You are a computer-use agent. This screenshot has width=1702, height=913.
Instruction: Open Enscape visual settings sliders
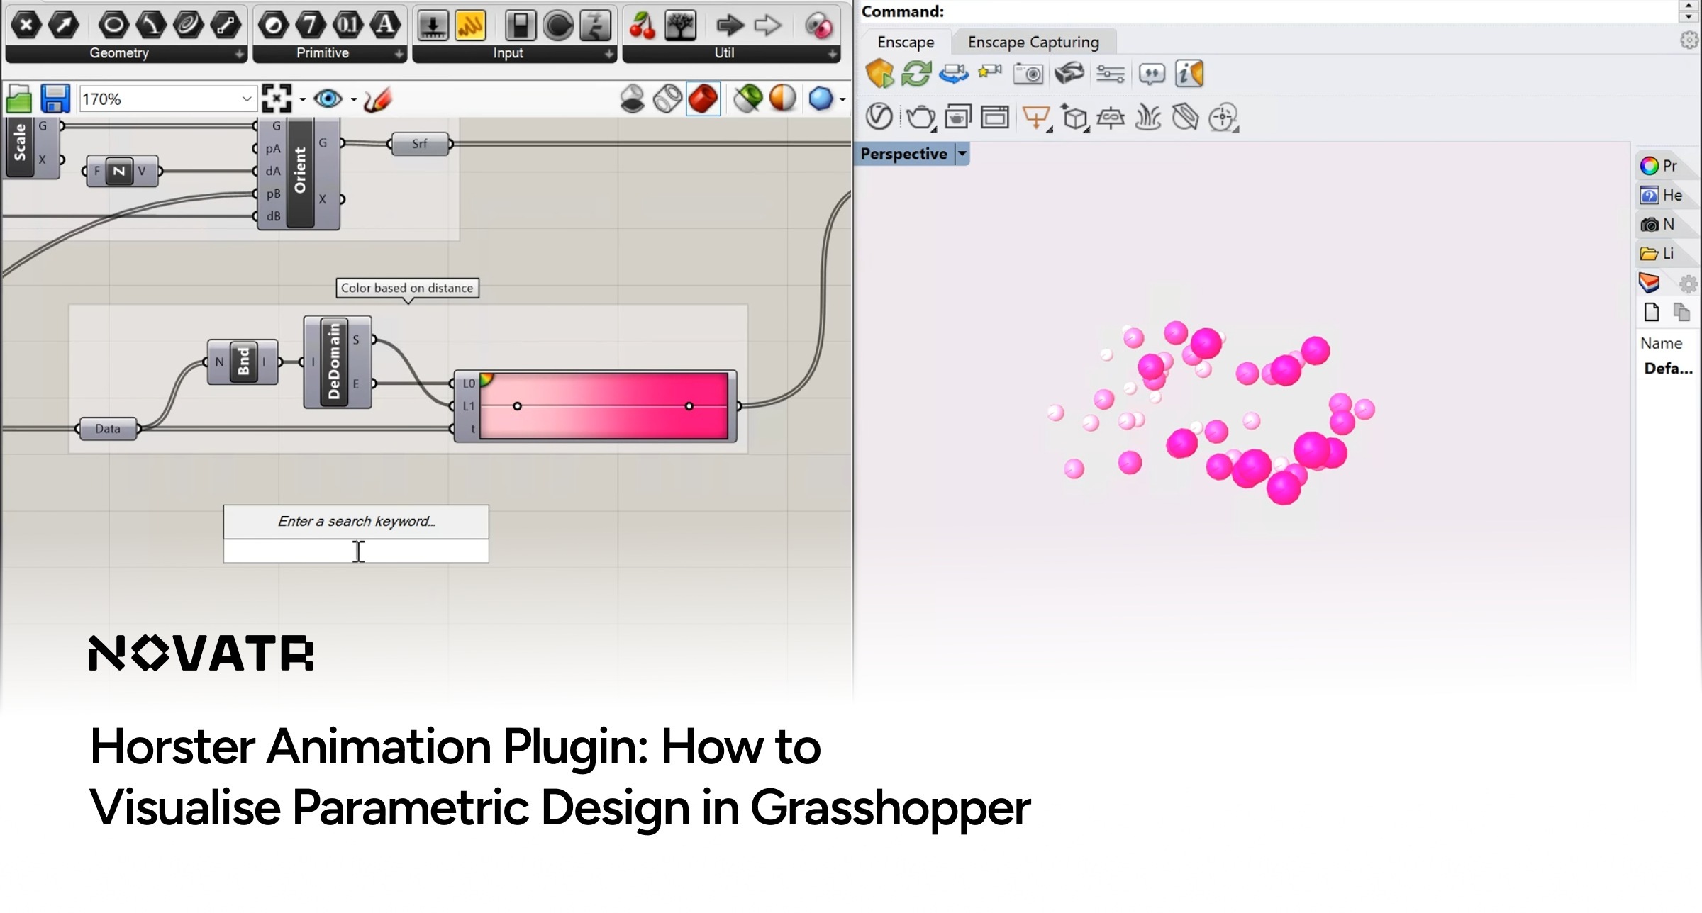[1111, 74]
